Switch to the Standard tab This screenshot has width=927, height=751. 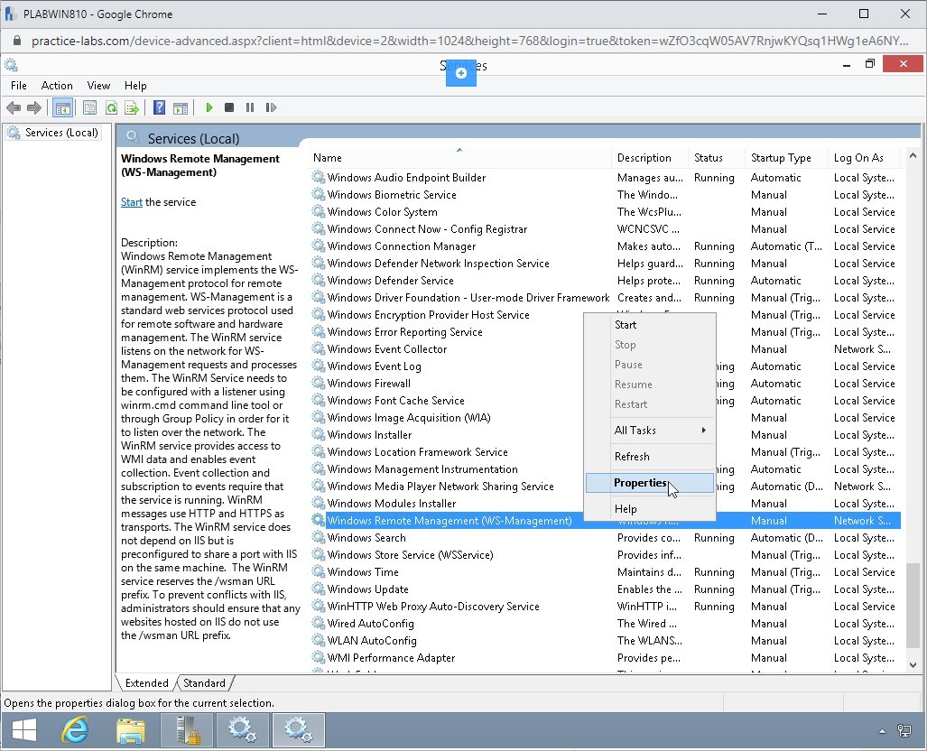205,683
